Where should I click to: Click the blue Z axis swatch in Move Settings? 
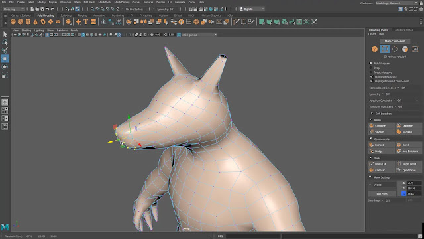click(x=403, y=193)
